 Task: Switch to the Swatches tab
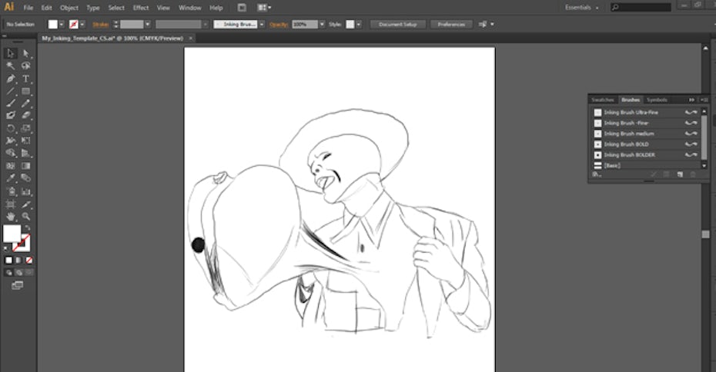click(x=603, y=100)
